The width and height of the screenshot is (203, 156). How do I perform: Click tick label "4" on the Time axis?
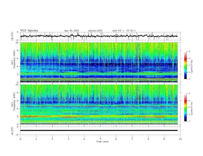tap(84, 139)
